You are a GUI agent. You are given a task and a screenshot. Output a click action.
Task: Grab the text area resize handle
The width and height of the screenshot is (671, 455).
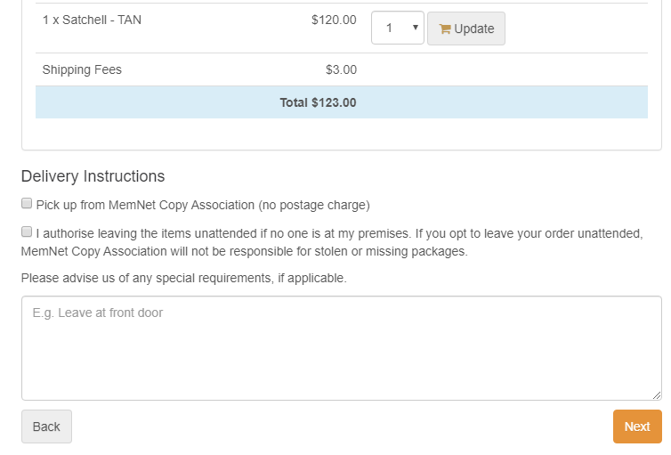(x=657, y=394)
